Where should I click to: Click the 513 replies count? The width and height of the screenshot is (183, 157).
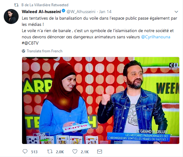coord(34,152)
